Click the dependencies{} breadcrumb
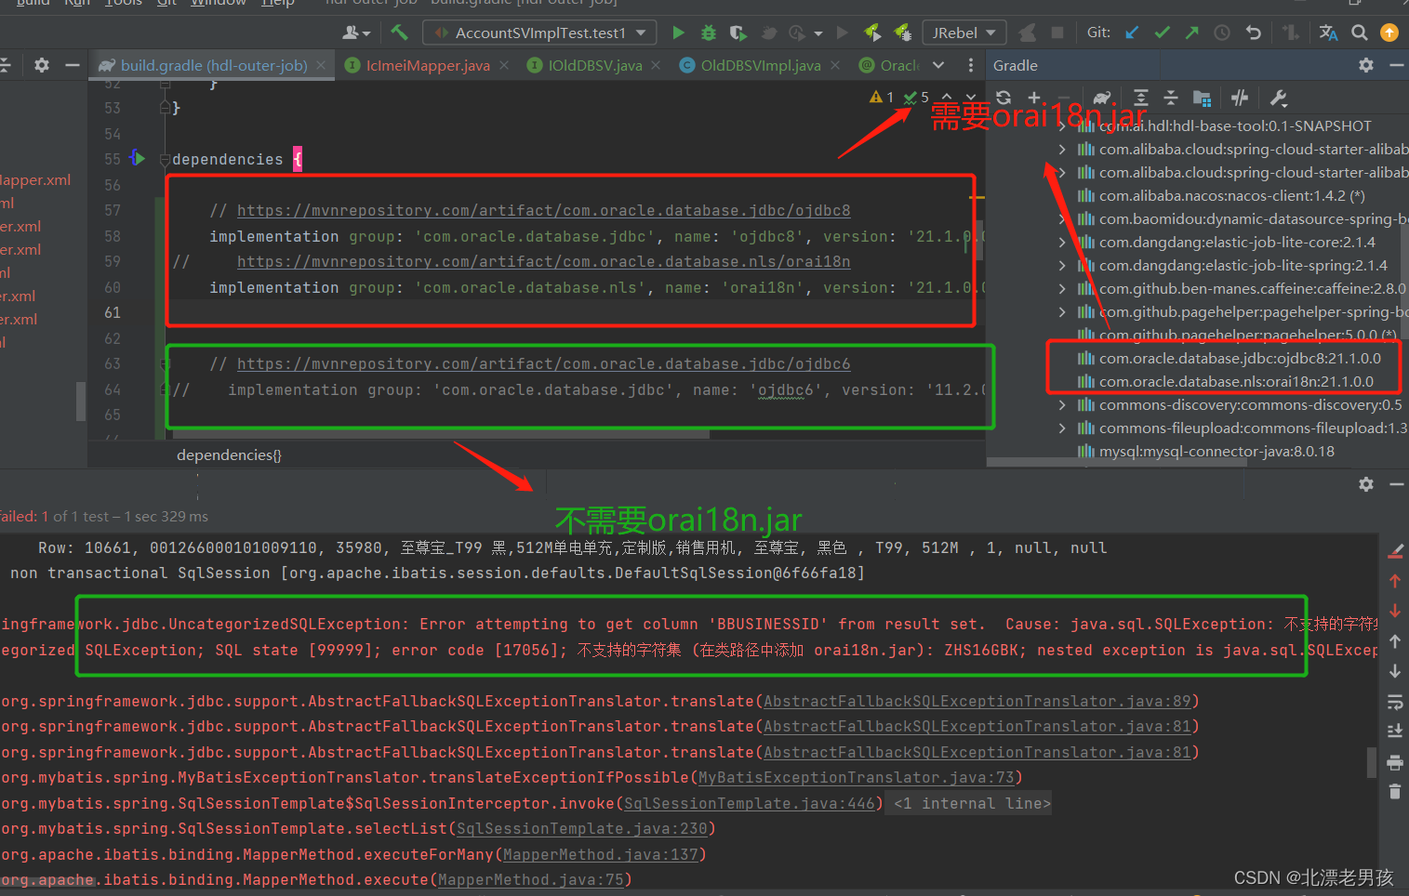 tap(229, 455)
